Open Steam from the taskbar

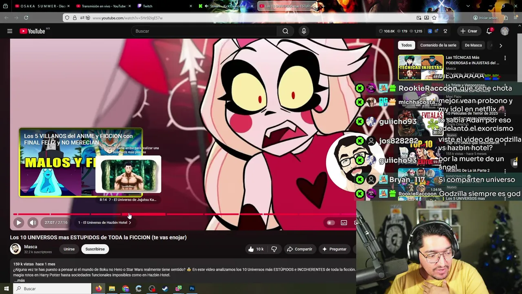(165, 289)
